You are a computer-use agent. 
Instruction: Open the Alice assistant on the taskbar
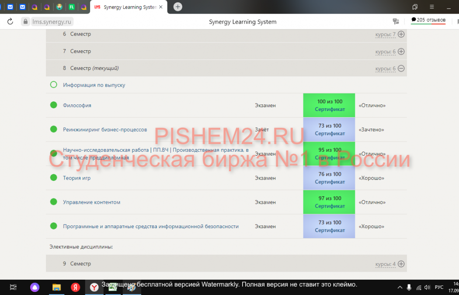click(35, 287)
